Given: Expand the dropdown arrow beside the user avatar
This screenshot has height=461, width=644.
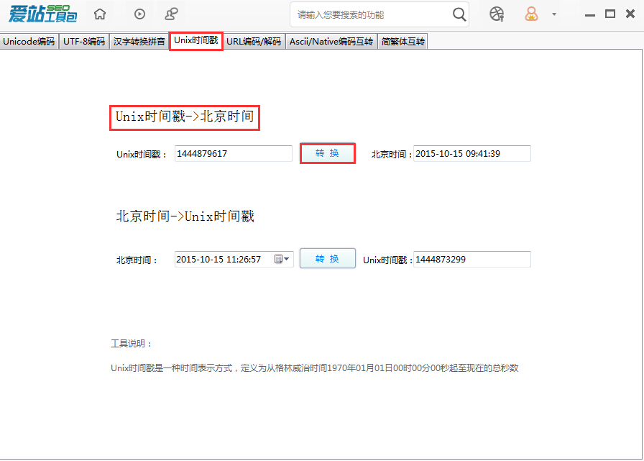Looking at the screenshot, I should point(553,14).
